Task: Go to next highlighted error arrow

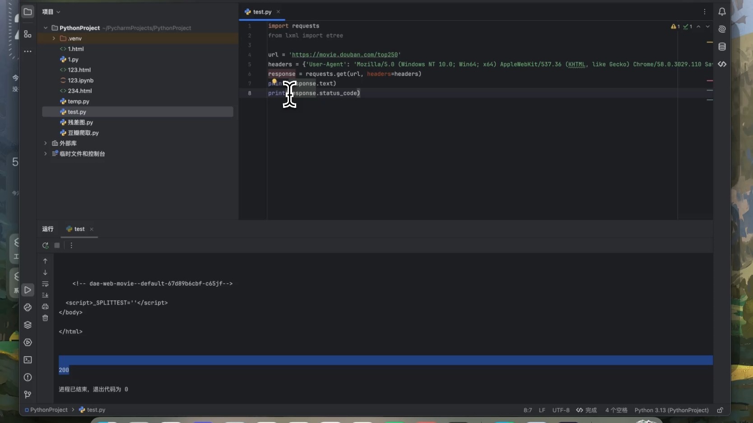Action: click(707, 27)
